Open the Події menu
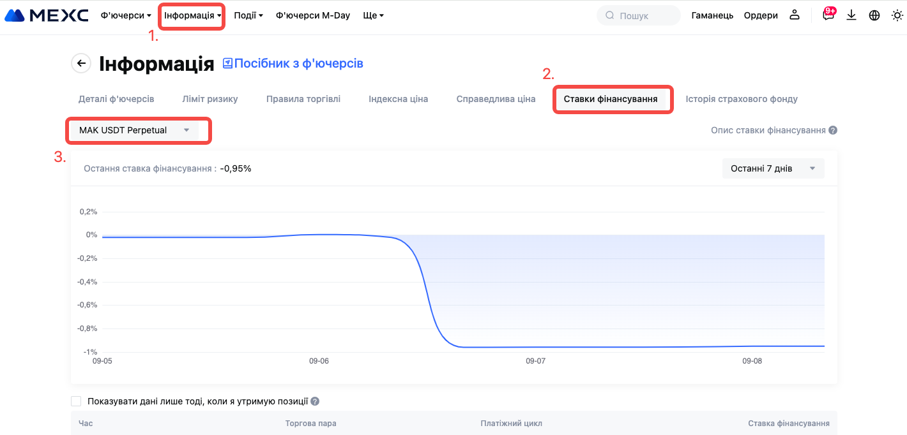 (248, 15)
